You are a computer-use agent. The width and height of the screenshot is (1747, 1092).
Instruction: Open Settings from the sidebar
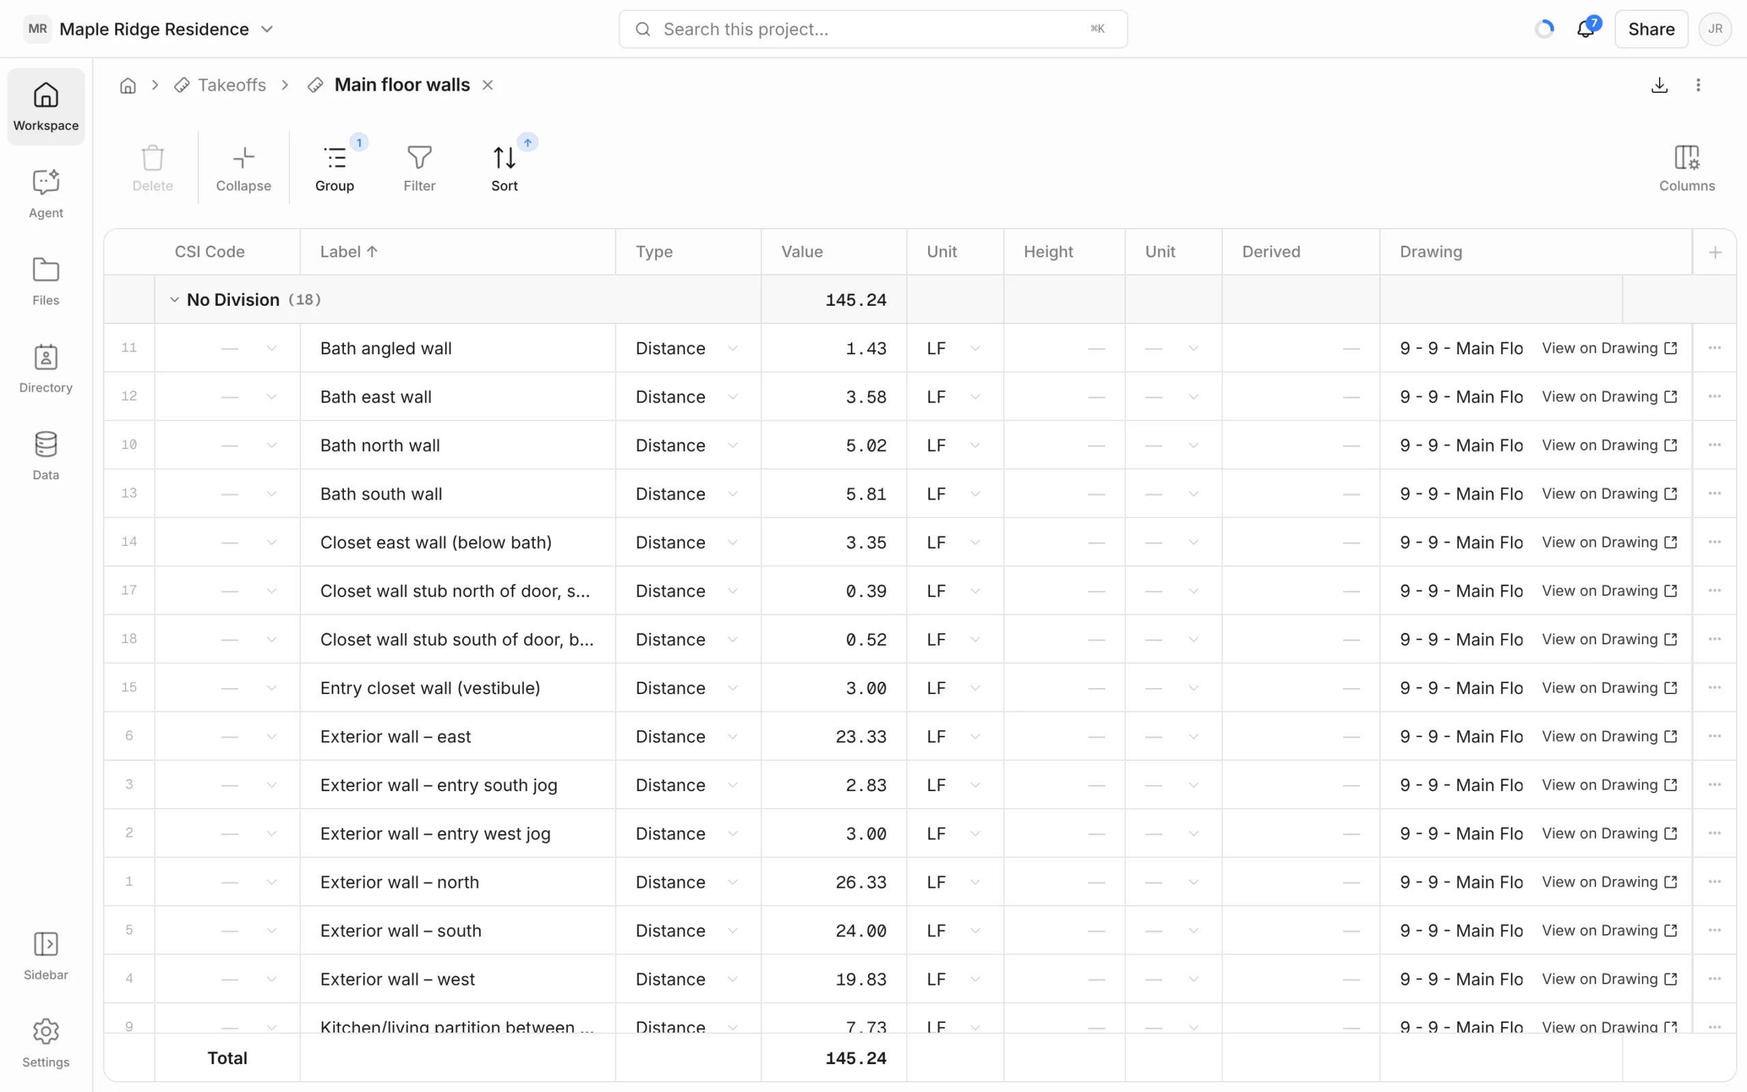pos(46,1044)
